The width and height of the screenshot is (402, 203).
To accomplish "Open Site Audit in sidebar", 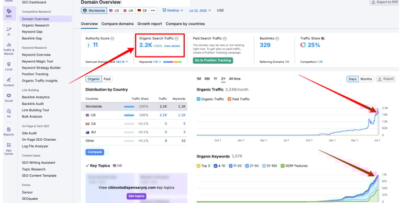I will click(x=29, y=133).
